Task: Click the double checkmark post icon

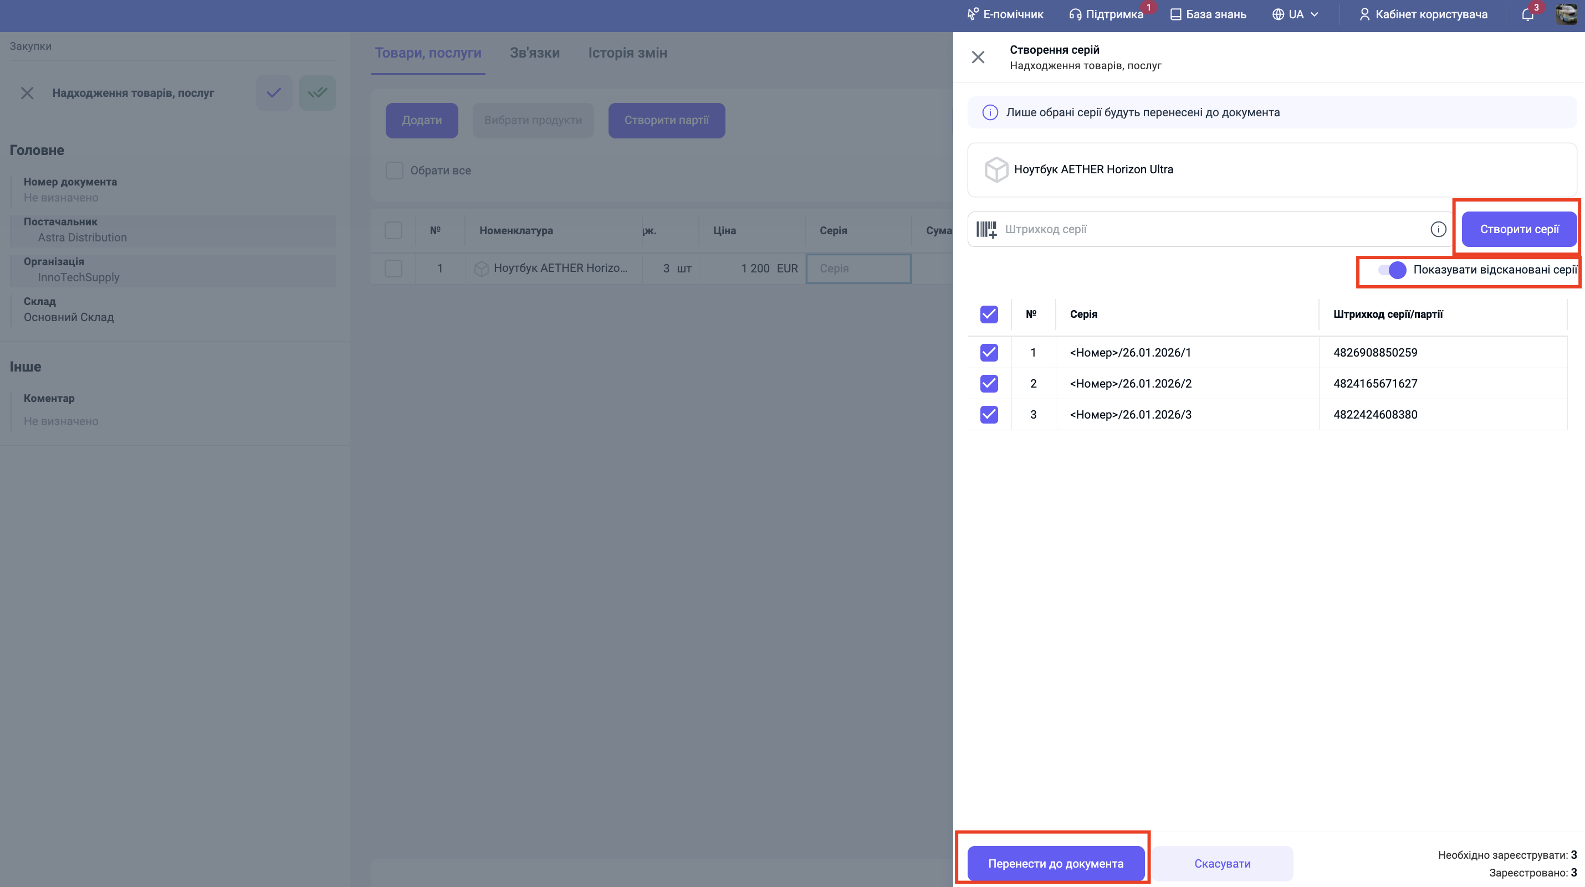Action: tap(318, 93)
